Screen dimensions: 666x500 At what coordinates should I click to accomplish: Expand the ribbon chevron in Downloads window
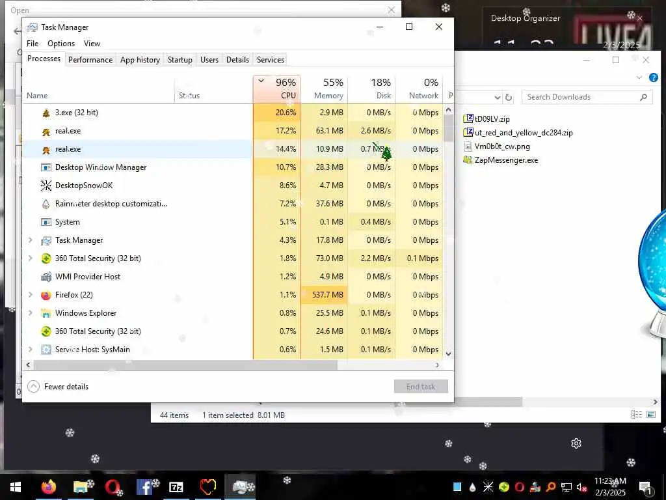pyautogui.click(x=639, y=77)
